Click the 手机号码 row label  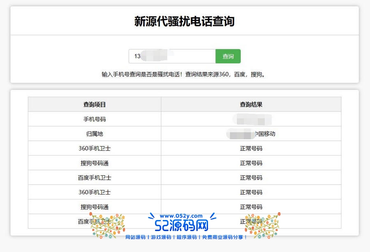[95, 119]
